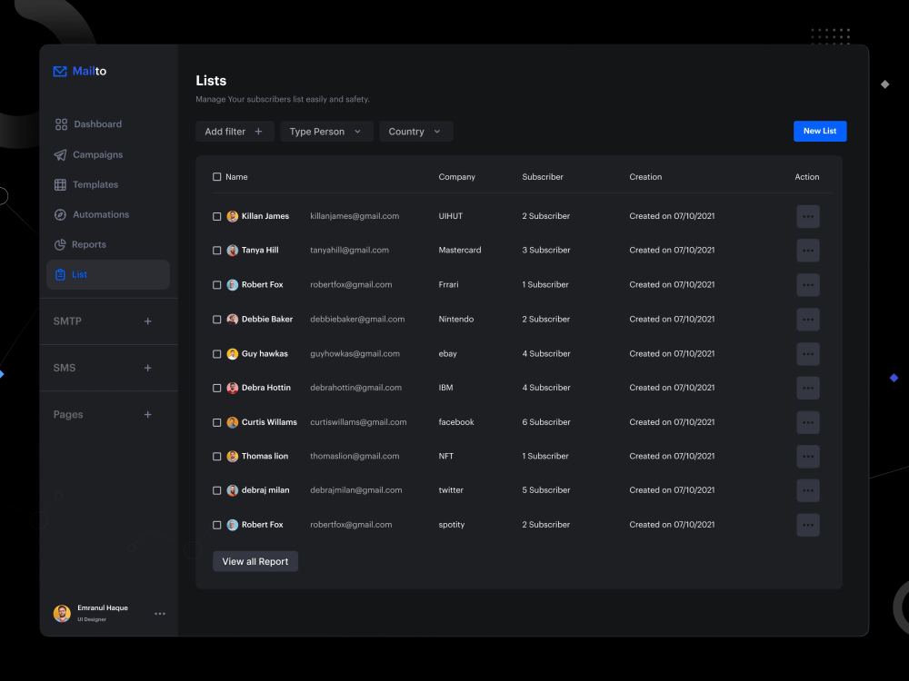The image size is (909, 681).
Task: Open action menu for debraj milan row
Action: [807, 490]
